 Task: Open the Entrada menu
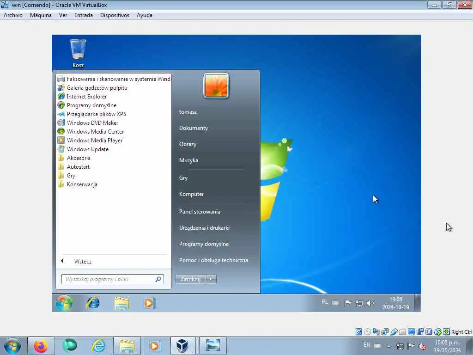point(84,15)
